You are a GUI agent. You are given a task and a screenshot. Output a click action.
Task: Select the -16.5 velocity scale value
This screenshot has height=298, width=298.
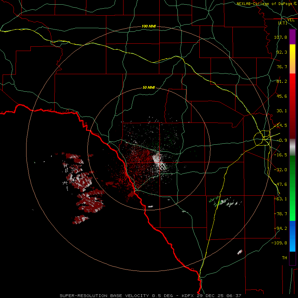coord(280,155)
